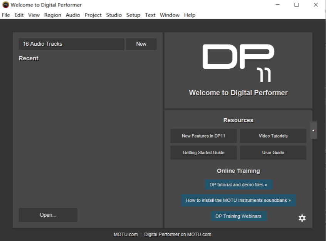The image size is (326, 241).
Task: Click the New project button
Action: pos(141,44)
